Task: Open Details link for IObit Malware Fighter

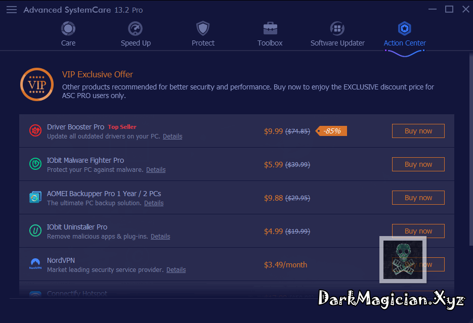Action: pos(156,170)
